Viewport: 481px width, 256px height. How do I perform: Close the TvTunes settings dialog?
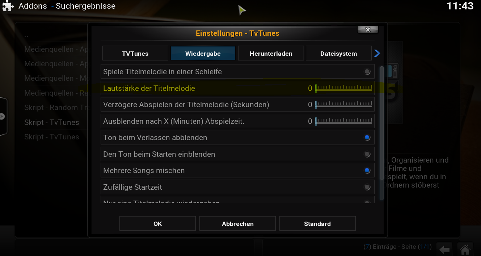[368, 30]
